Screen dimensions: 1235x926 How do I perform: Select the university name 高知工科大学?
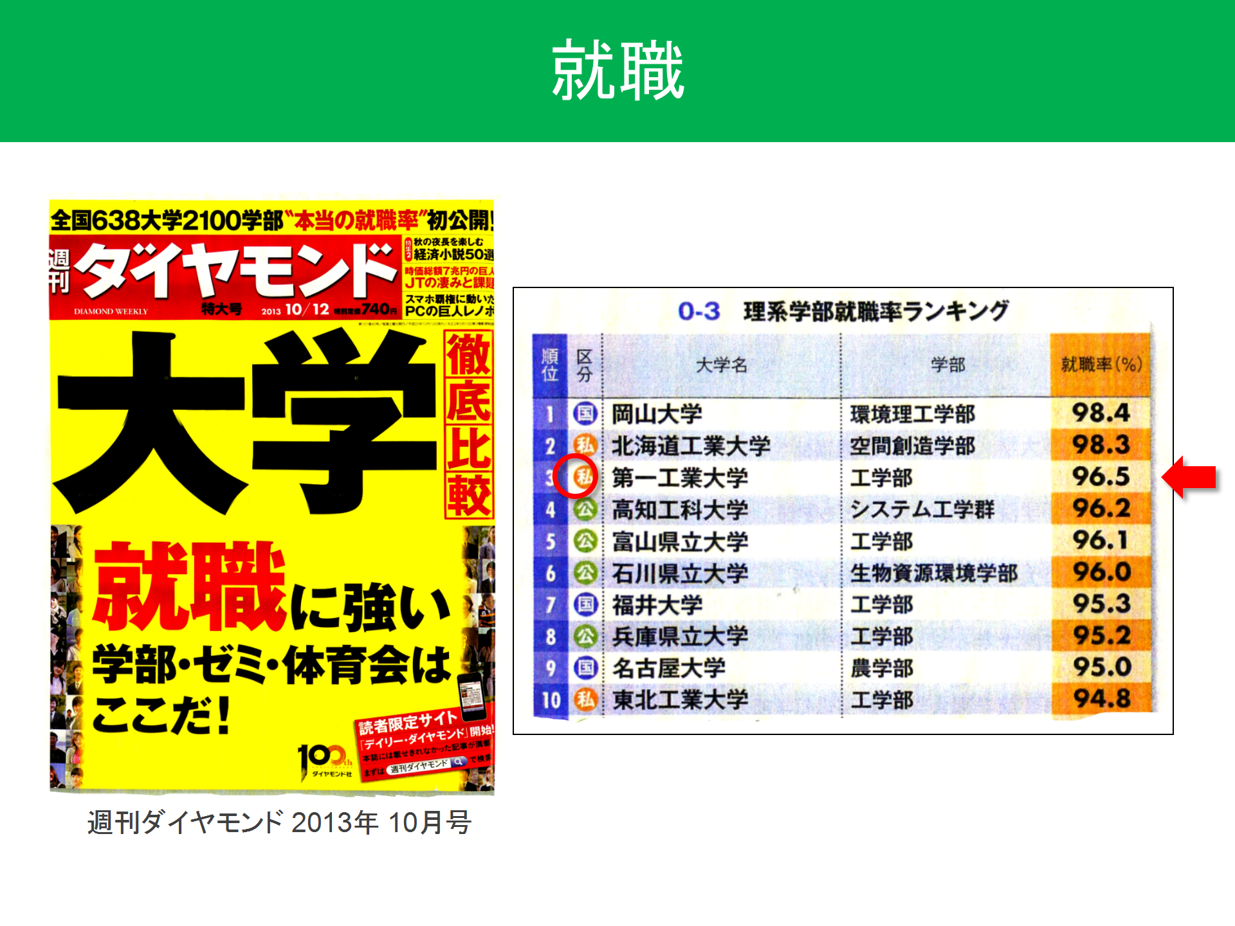click(x=680, y=509)
